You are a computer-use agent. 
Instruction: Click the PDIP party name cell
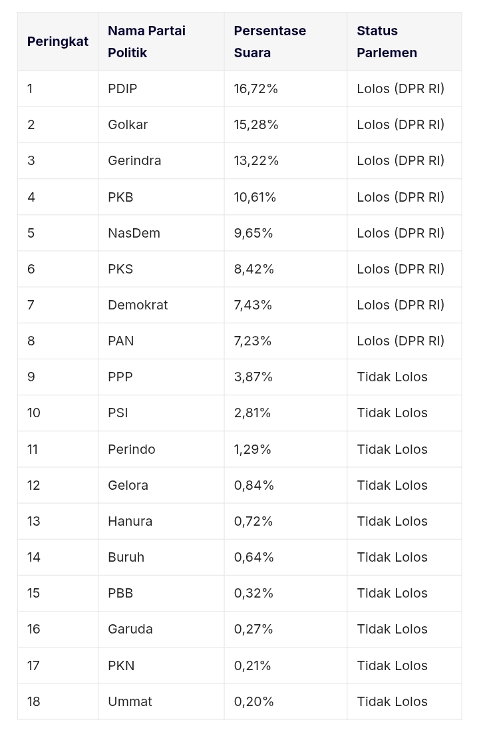click(x=161, y=89)
